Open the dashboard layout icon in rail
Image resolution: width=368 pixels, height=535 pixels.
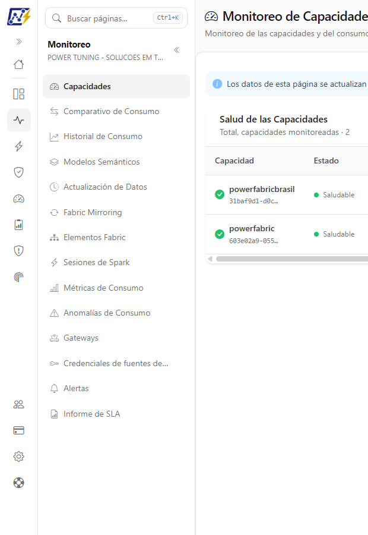coord(19,94)
